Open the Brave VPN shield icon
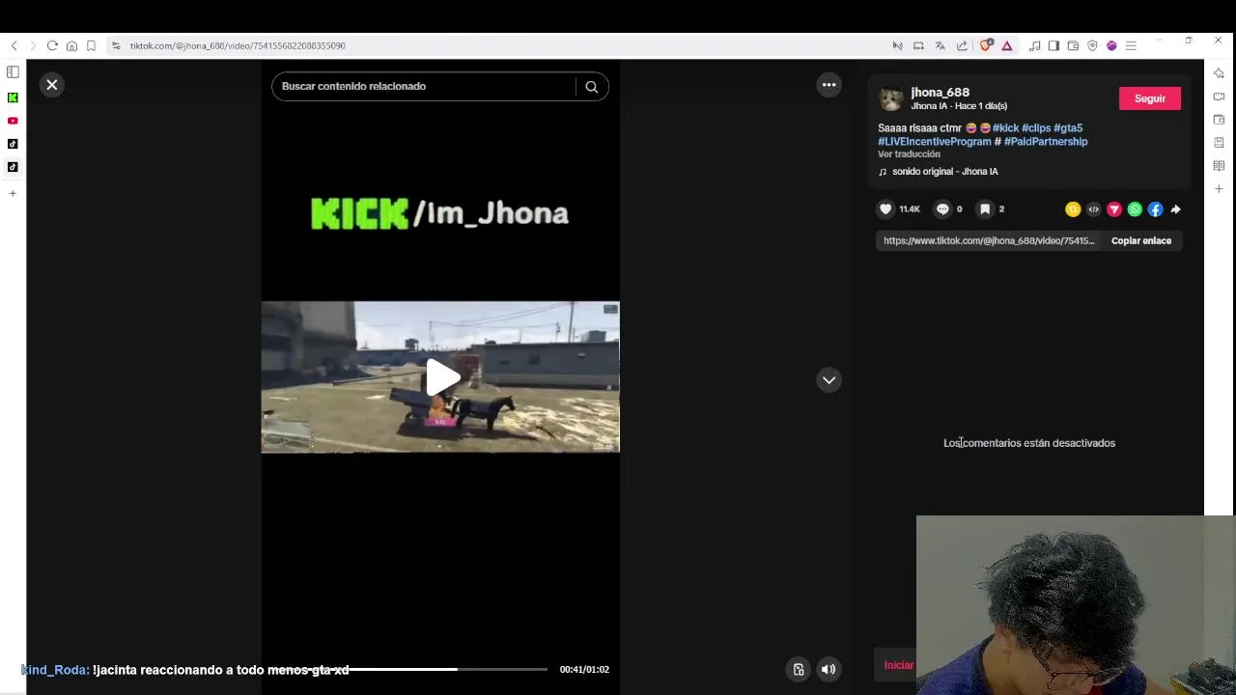Viewport: 1236px width, 695px height. click(1092, 45)
